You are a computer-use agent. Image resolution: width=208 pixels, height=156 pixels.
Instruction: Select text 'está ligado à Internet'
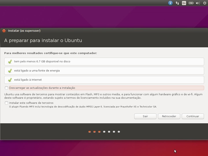pos(28,80)
